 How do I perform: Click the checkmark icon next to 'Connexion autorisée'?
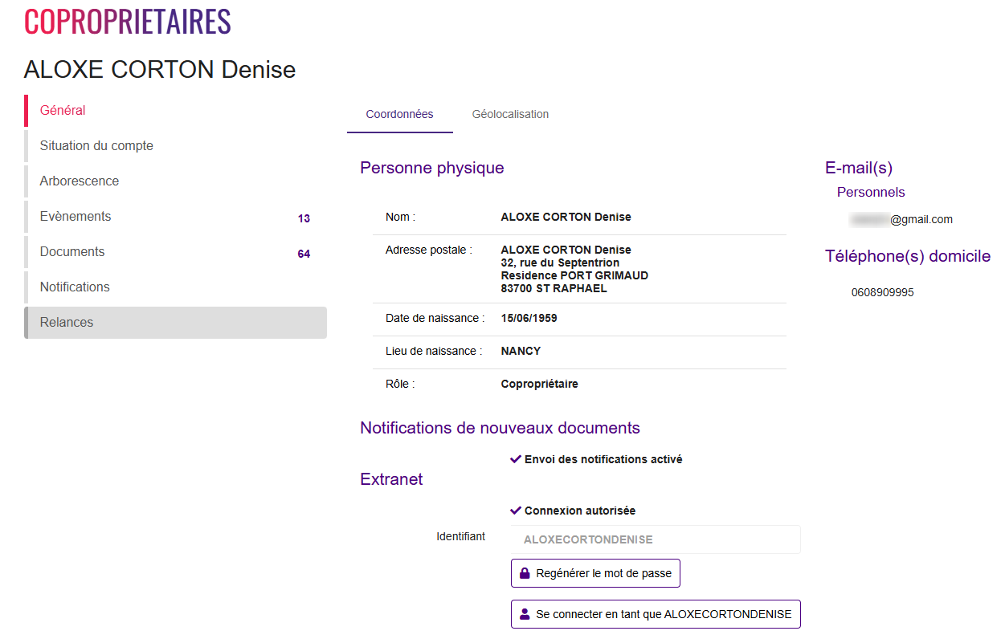click(x=516, y=511)
